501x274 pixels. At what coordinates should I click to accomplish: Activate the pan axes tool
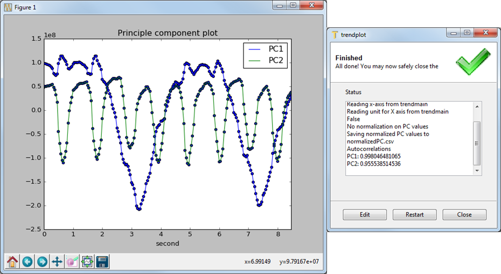[57, 262]
